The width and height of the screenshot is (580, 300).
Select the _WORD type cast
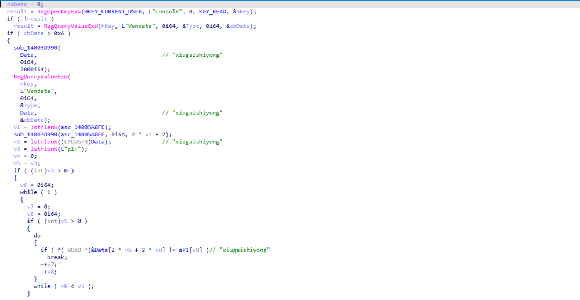point(73,250)
